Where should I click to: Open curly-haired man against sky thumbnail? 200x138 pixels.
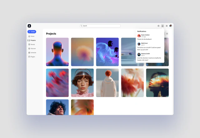[x=57, y=107]
